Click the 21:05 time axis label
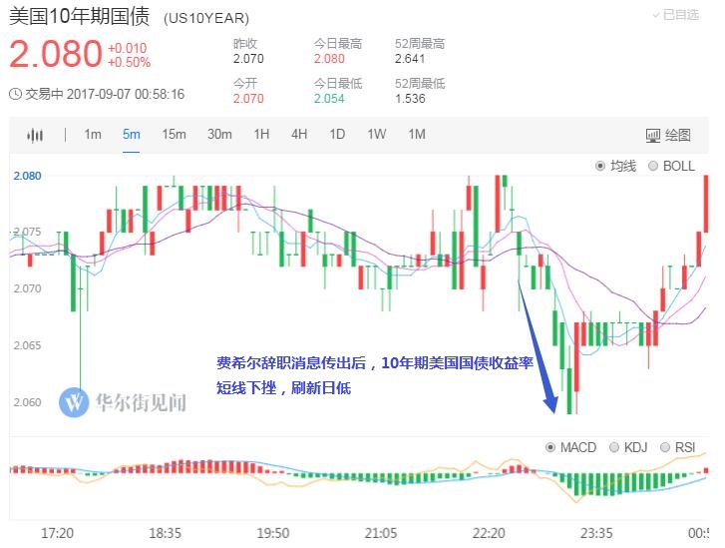This screenshot has width=725, height=548. 381,533
